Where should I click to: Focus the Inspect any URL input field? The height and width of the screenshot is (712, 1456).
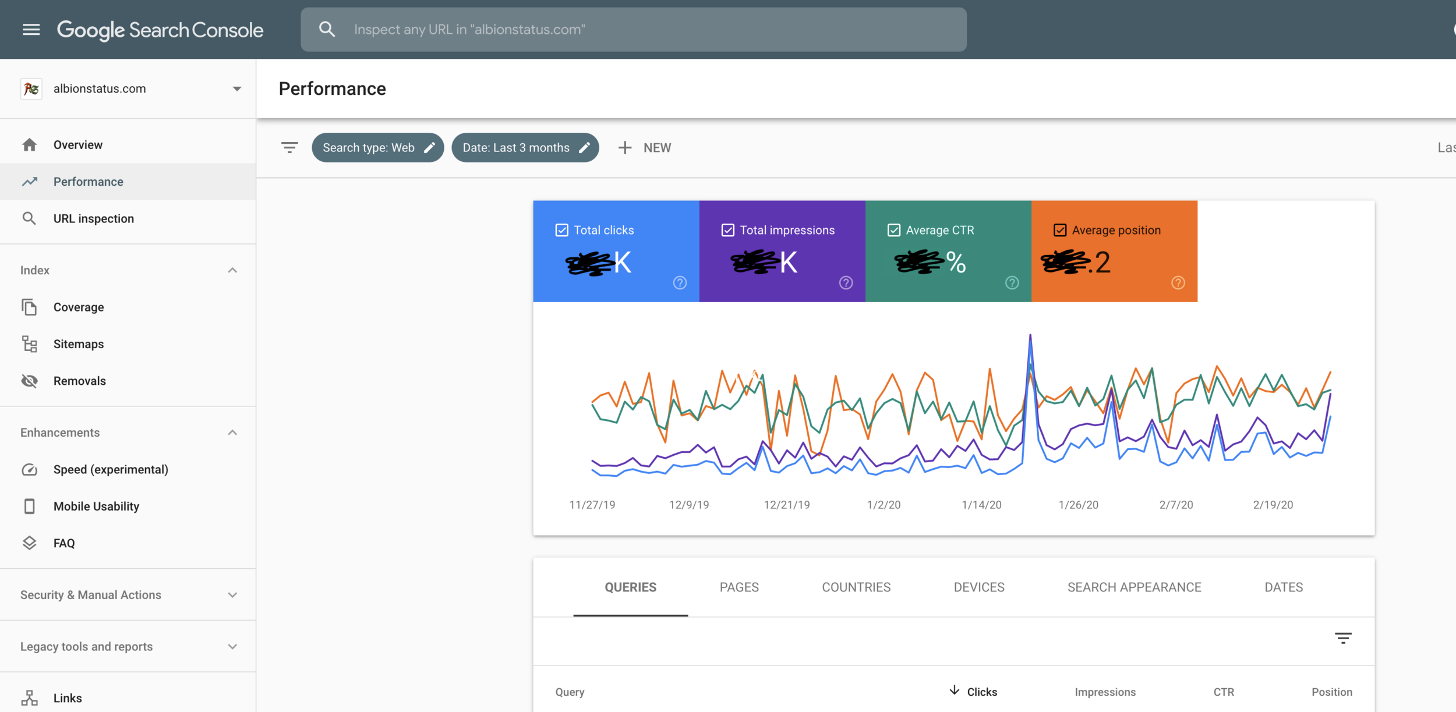[634, 30]
